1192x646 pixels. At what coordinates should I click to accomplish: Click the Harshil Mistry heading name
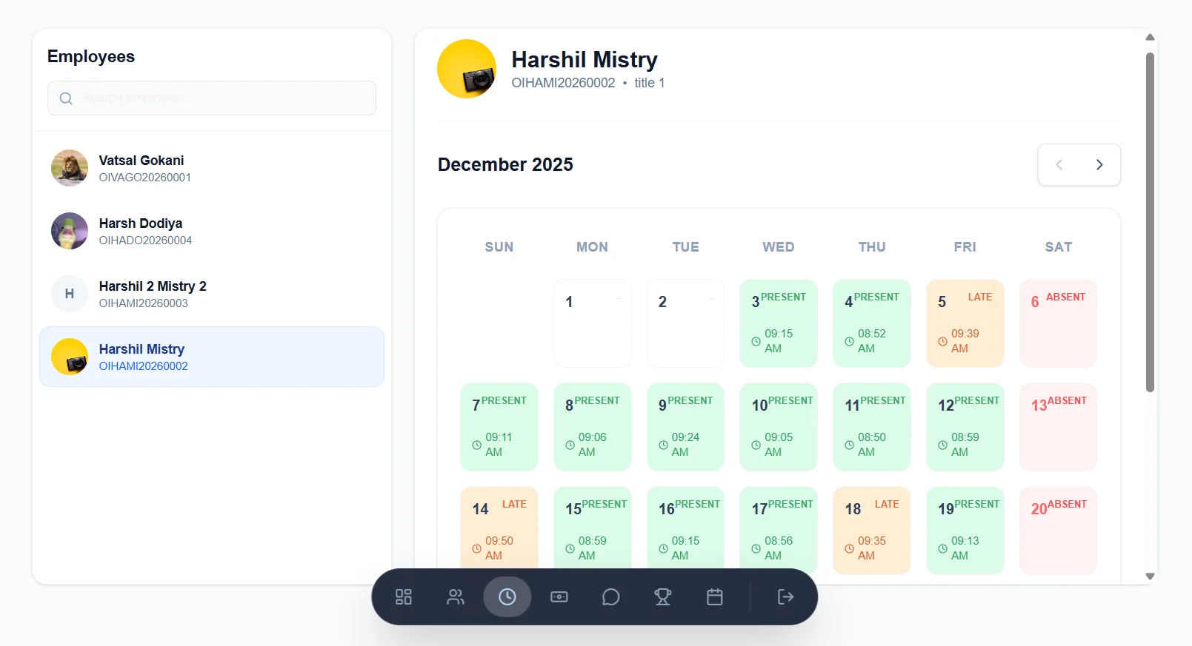coord(585,59)
